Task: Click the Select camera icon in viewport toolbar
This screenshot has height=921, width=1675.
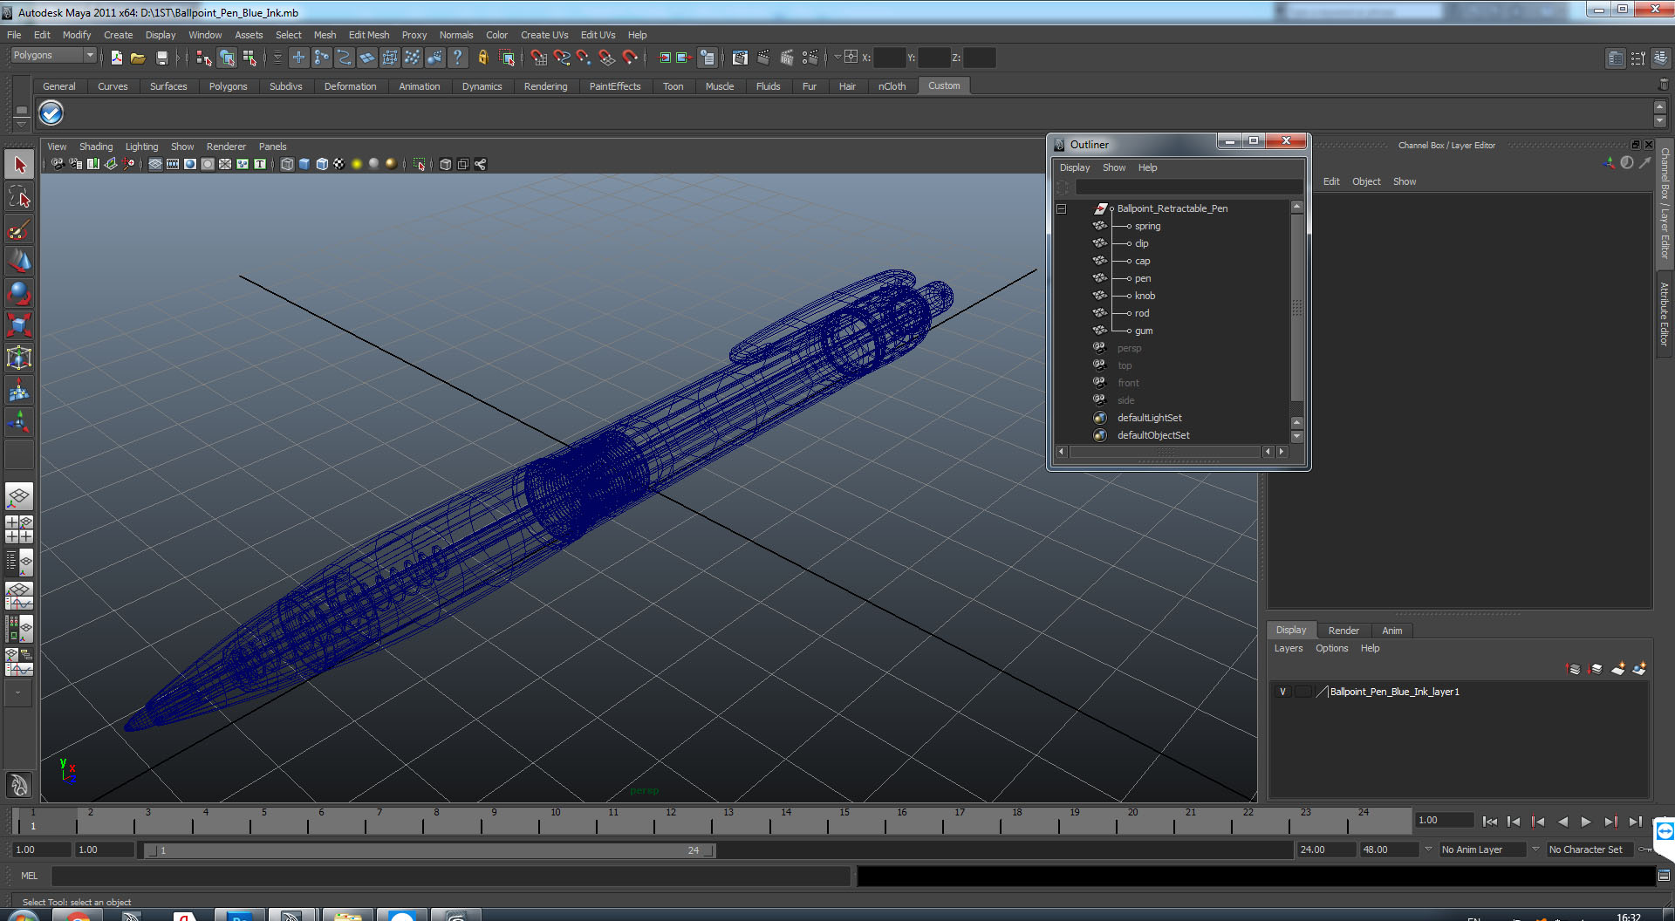Action: point(58,164)
